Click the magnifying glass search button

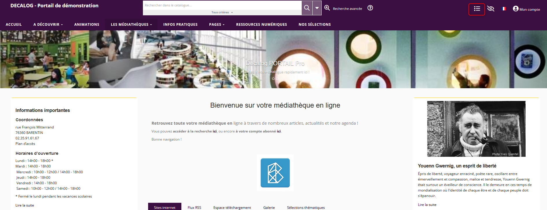tap(307, 8)
